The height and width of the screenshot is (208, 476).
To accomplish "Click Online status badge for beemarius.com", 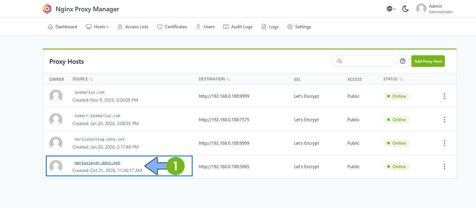I will (x=397, y=96).
